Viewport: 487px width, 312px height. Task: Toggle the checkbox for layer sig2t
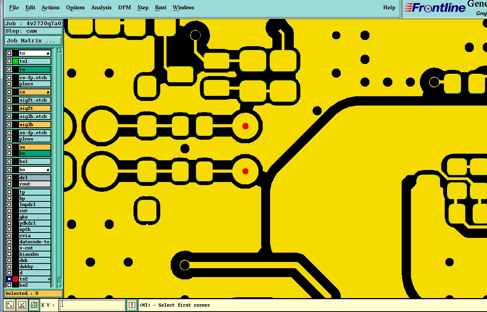[9, 108]
